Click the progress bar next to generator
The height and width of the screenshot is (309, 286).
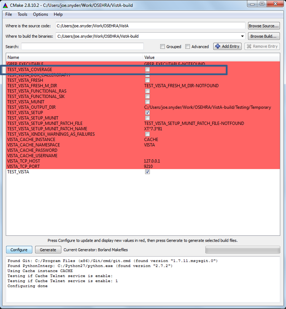242,250
